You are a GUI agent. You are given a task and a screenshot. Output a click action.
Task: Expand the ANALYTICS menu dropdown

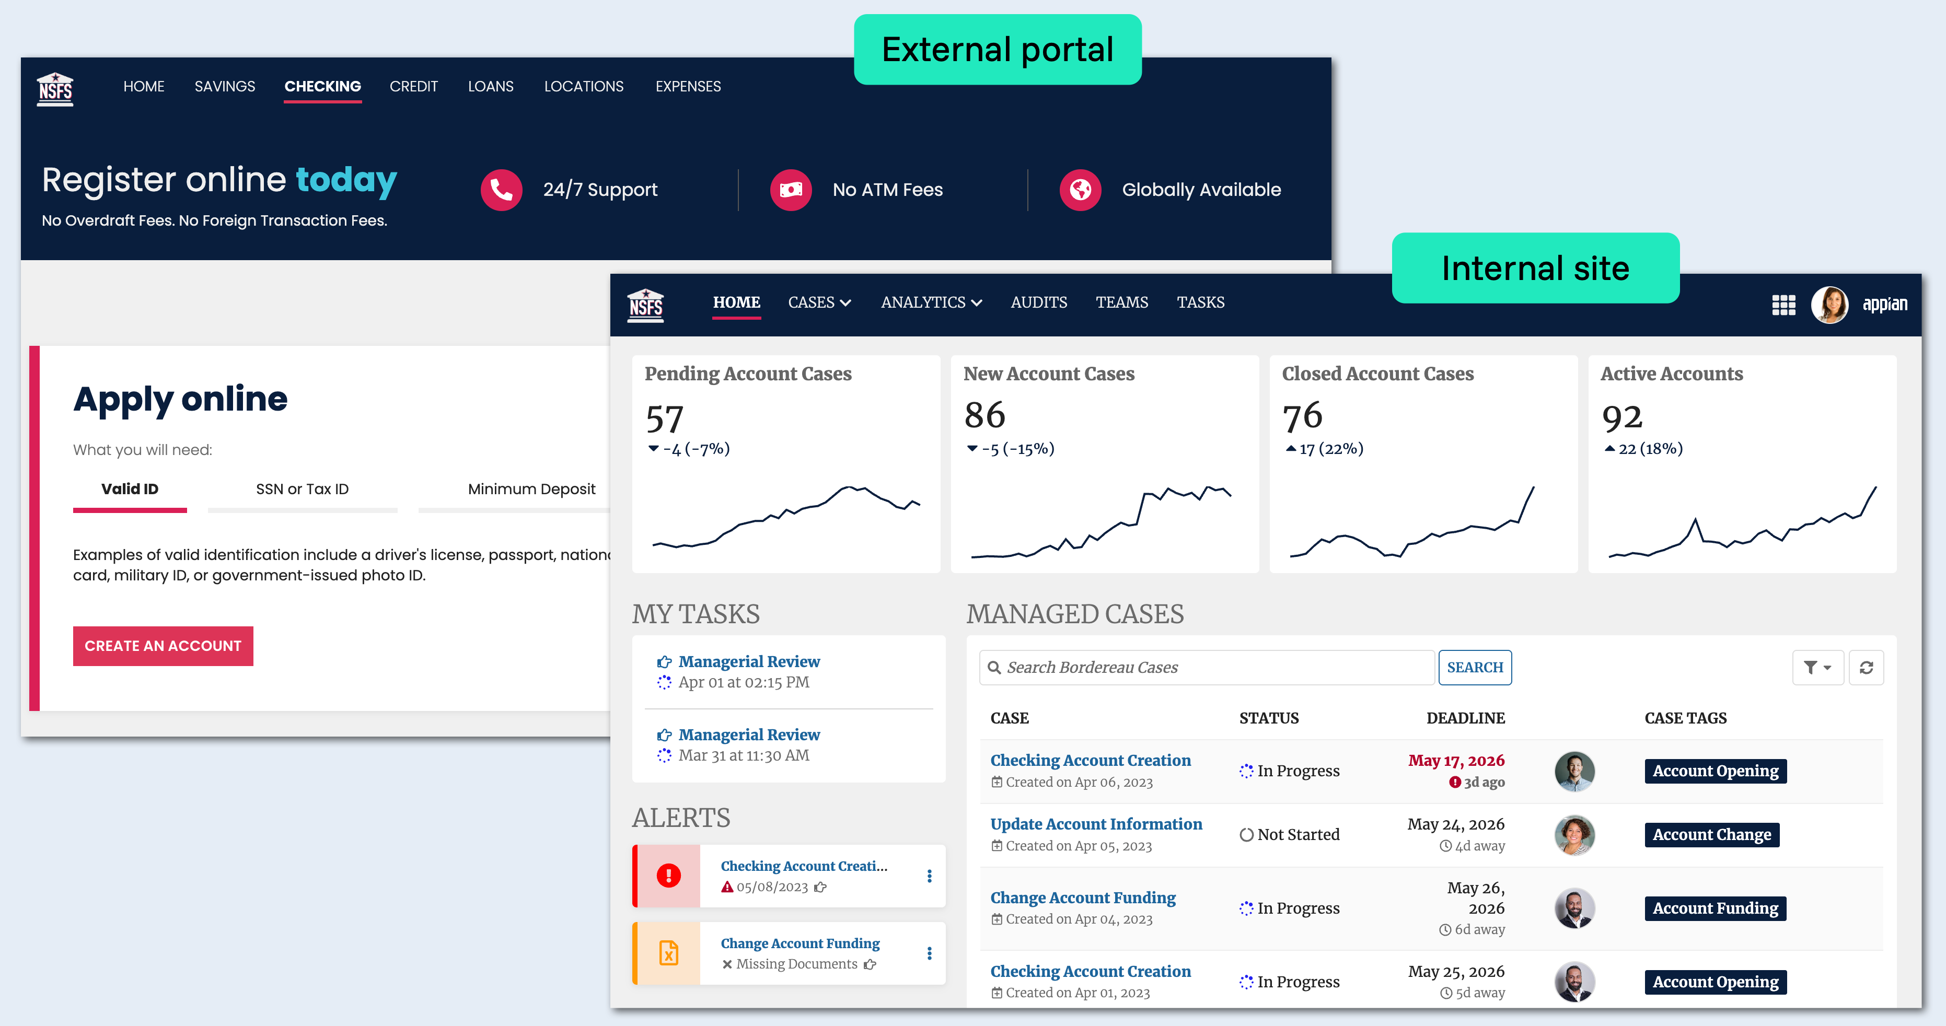(931, 303)
